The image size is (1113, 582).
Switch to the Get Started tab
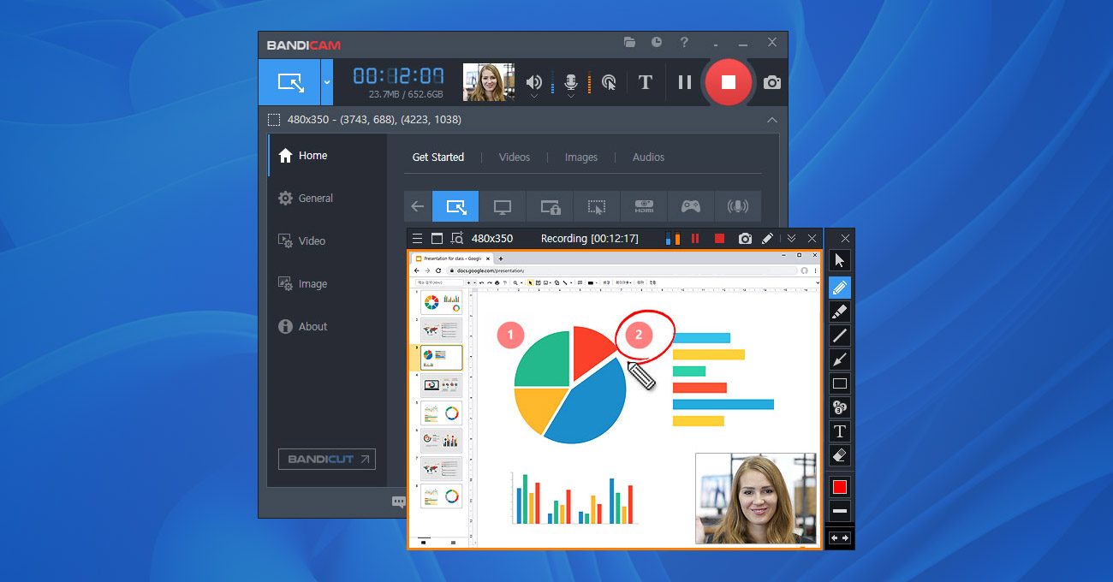pyautogui.click(x=438, y=157)
